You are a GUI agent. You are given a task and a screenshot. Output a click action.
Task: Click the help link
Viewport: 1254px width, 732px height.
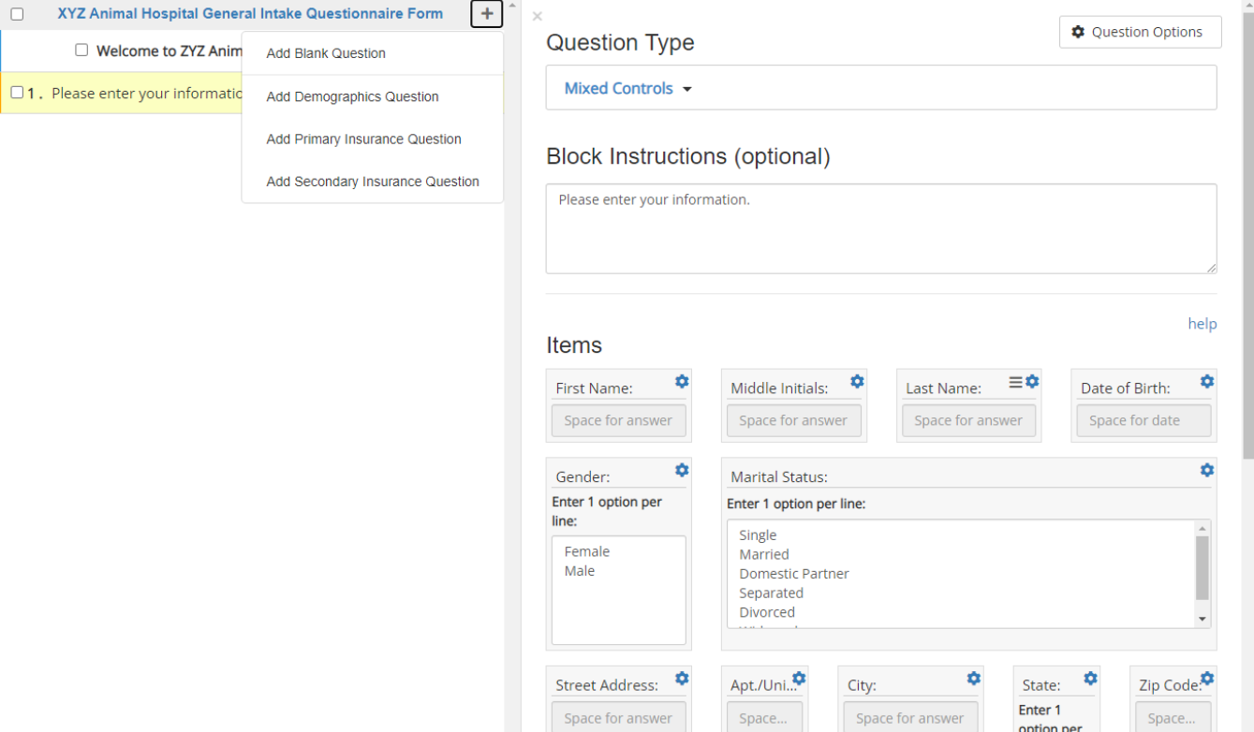click(x=1202, y=323)
